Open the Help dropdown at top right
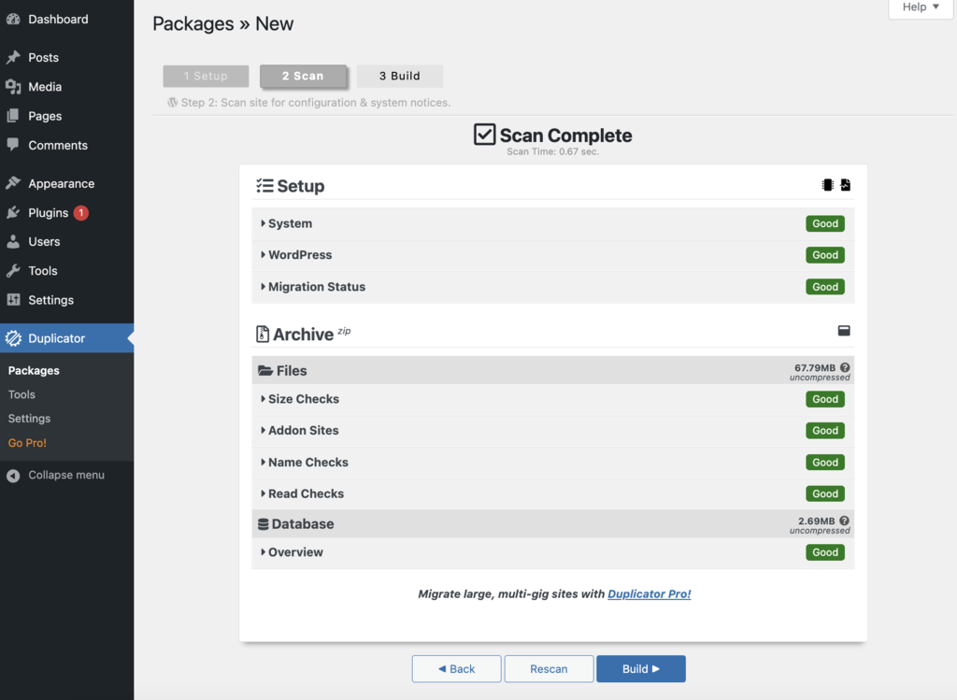Viewport: 957px width, 700px height. (x=920, y=7)
